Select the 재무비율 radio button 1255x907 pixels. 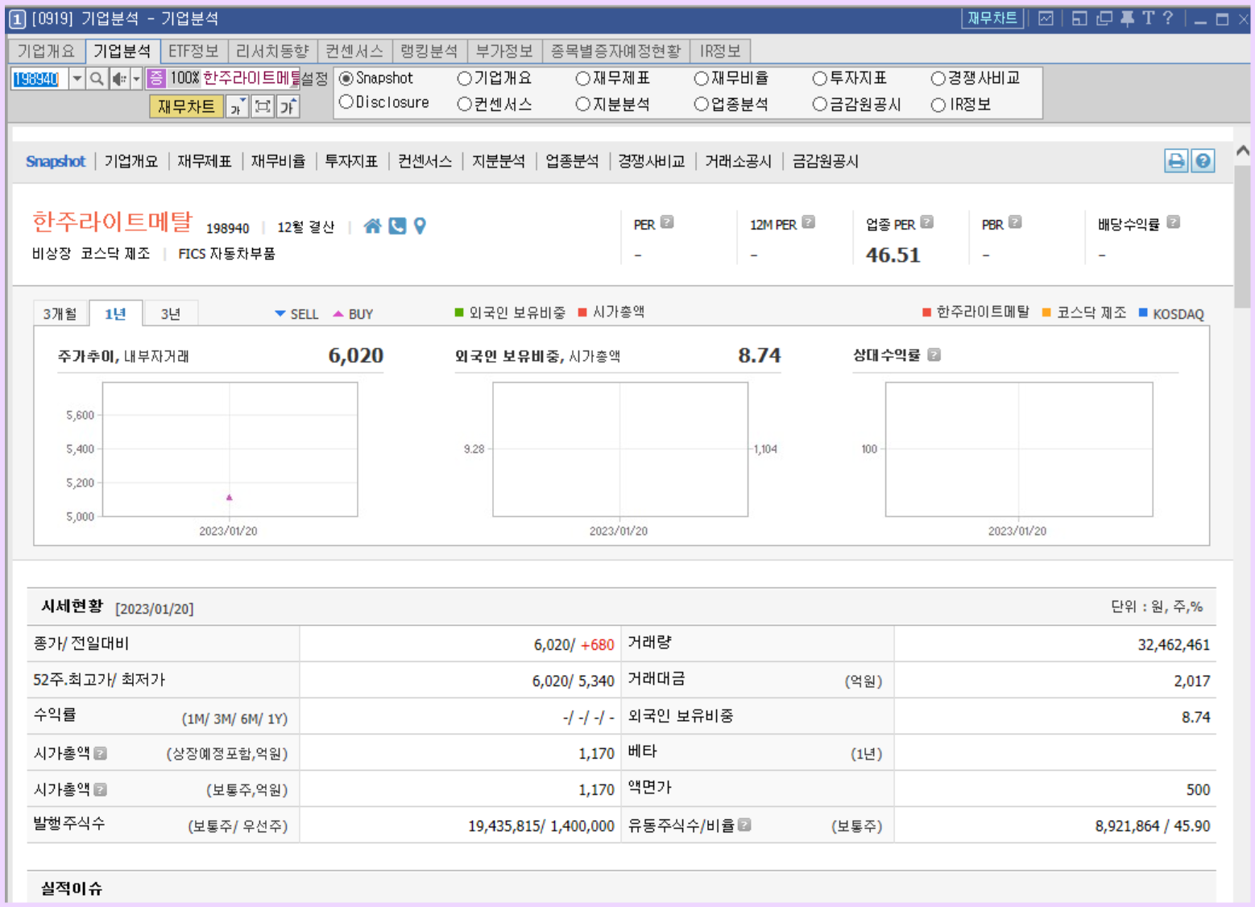(x=701, y=78)
